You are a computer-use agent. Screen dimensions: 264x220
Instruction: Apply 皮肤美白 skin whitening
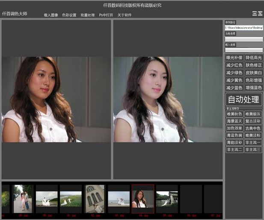253,73
